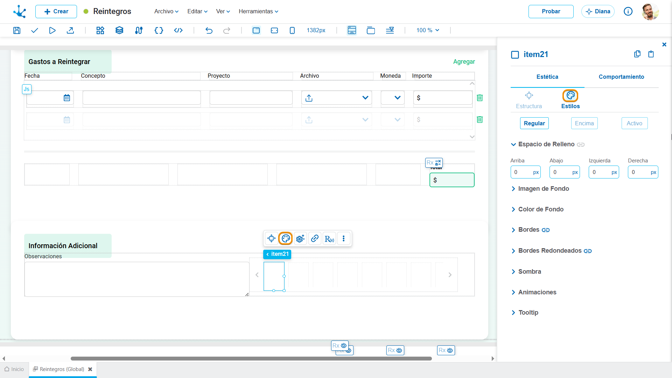Open the components widgets icon

coord(100,30)
